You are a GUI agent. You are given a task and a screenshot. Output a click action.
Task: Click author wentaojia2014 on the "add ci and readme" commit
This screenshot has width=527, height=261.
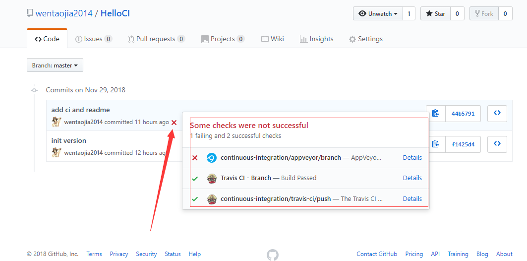(x=83, y=122)
